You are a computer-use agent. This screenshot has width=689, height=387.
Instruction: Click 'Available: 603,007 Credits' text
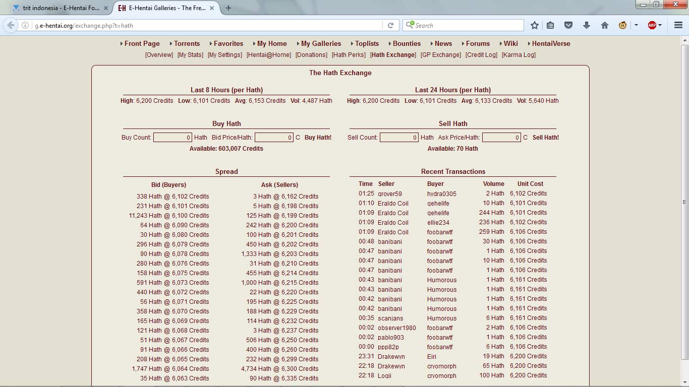tap(226, 149)
